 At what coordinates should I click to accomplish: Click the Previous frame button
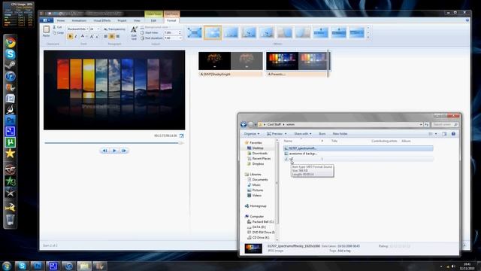(x=104, y=151)
